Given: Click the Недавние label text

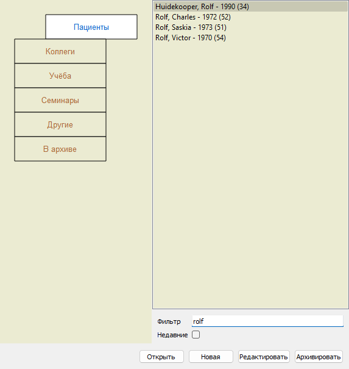Looking at the screenshot, I should click(172, 335).
